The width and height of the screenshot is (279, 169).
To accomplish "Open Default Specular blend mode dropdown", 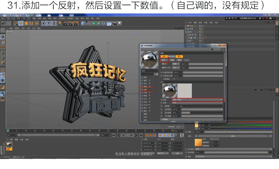I will pyautogui.click(x=176, y=68).
